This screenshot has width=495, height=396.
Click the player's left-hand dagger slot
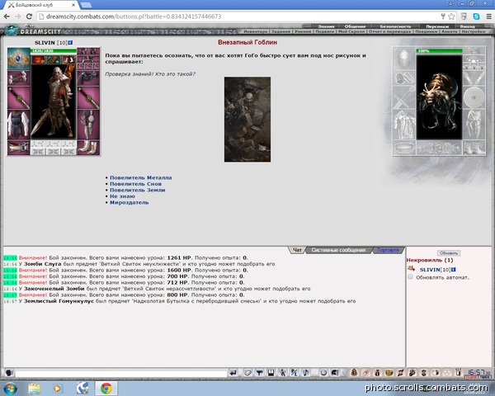(x=19, y=98)
